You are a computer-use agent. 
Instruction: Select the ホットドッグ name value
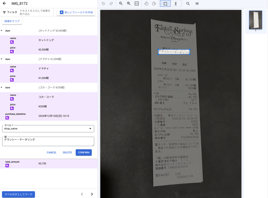[46, 40]
